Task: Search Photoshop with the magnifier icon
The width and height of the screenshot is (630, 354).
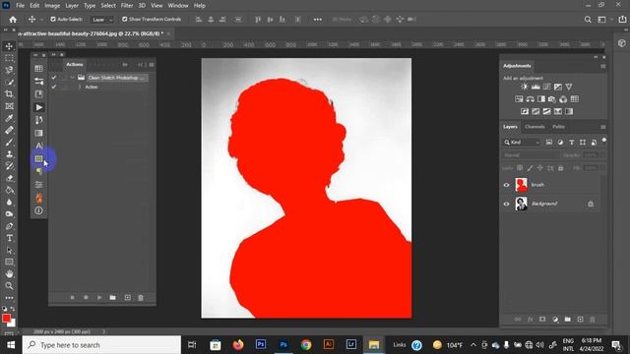Action: click(588, 20)
